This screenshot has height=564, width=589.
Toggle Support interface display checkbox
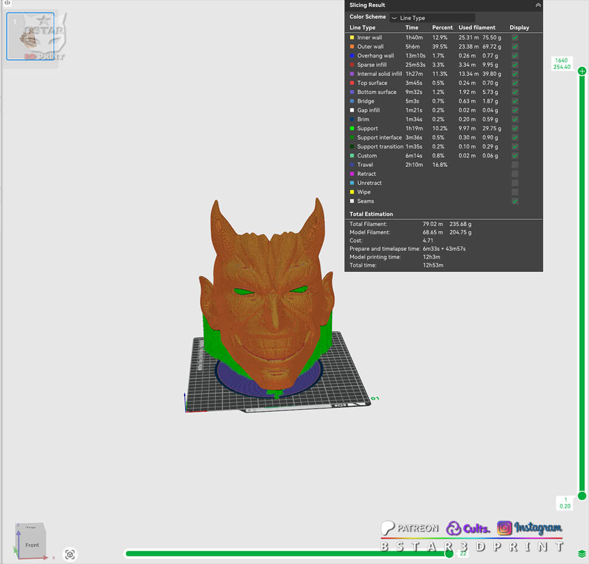(x=515, y=138)
